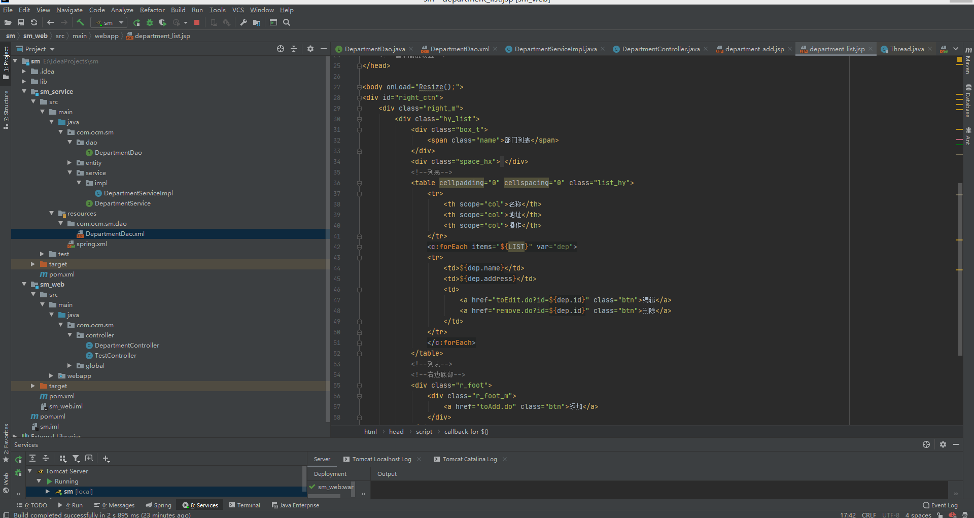Expand the .idea folder
974x518 pixels.
24,71
